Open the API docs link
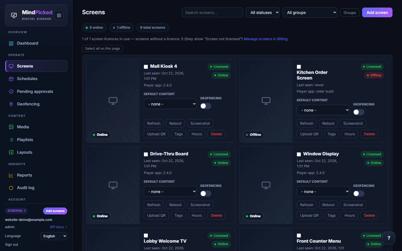This screenshot has height=251, width=402. 58,227
